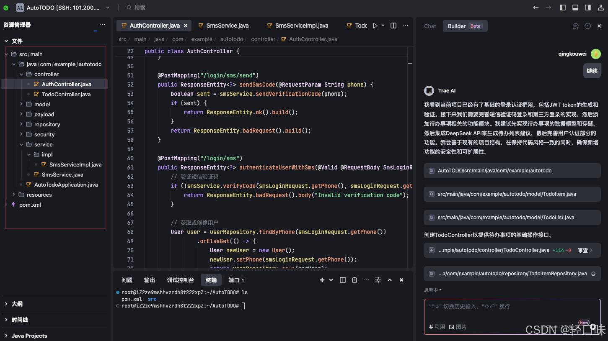This screenshot has height=341, width=608.
Task: Open the terminal launch profile dropdown
Action: 331,280
